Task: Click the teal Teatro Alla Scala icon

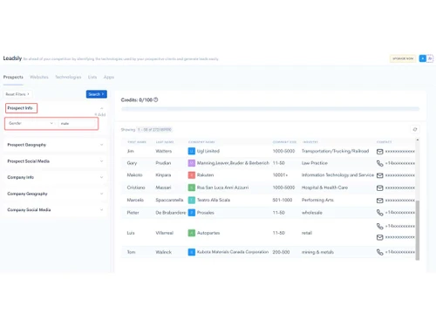Action: (x=192, y=200)
